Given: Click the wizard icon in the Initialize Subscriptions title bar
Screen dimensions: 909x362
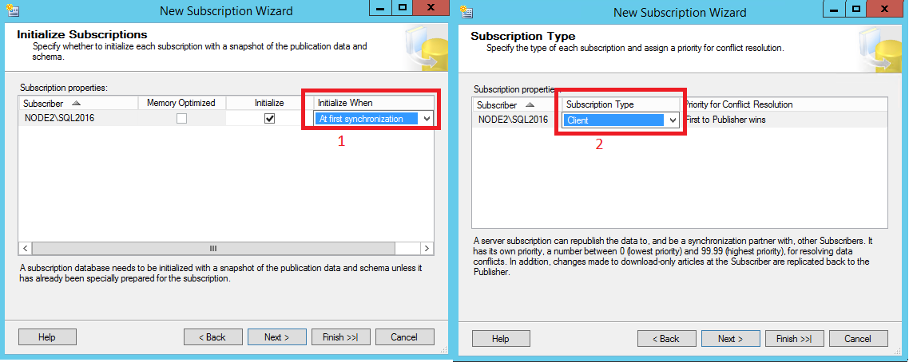Looking at the screenshot, I should point(10,10).
